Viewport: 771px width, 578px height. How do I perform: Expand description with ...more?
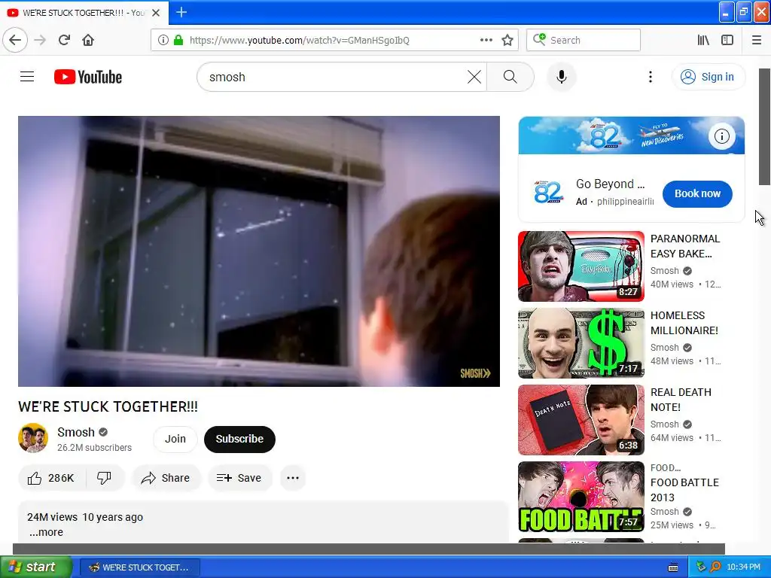click(46, 532)
